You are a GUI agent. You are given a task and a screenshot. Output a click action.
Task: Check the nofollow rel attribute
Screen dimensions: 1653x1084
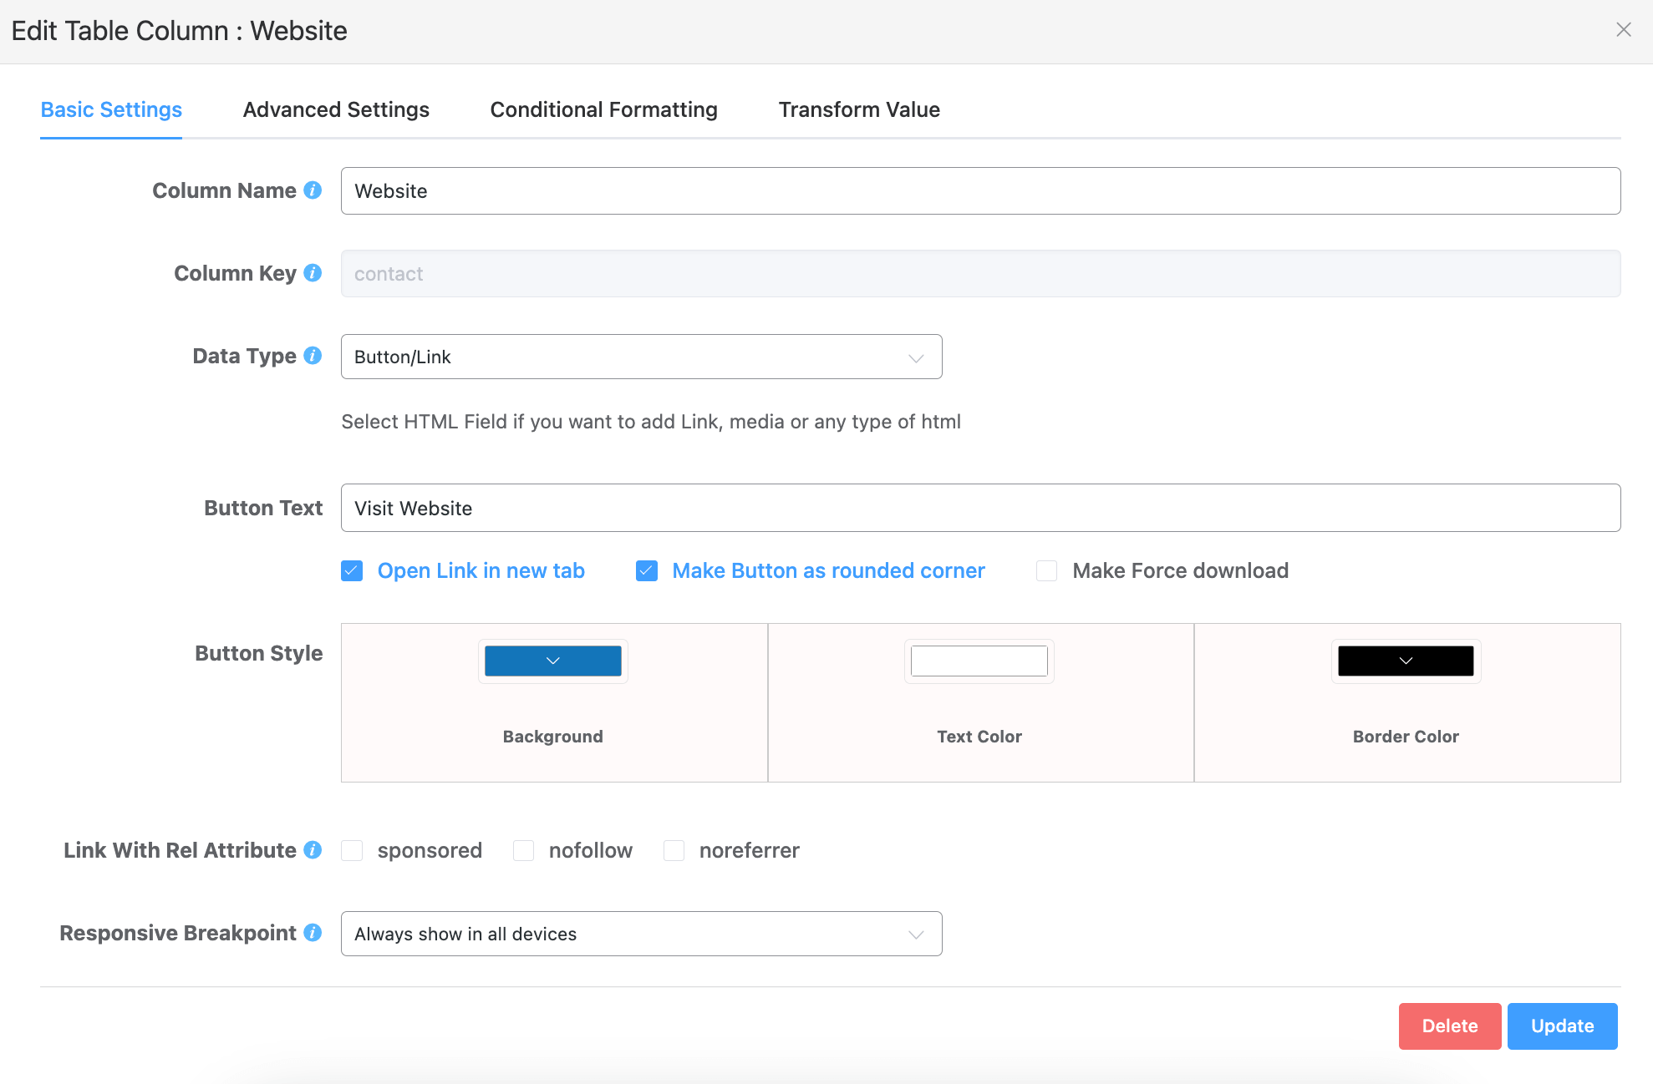[524, 851]
